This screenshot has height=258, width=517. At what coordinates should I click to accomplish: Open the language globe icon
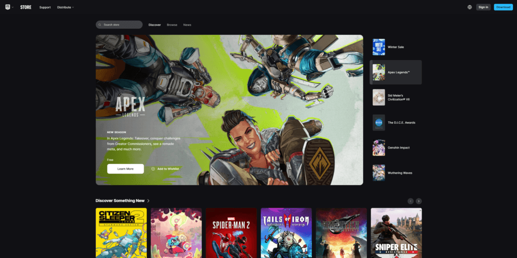click(x=470, y=7)
